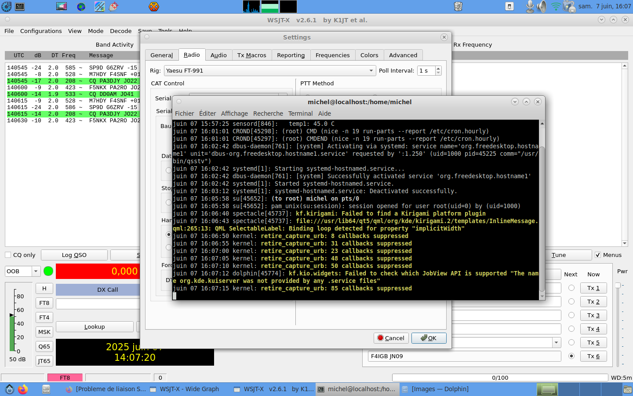
Task: Adjust the Pwr slider handle
Action: [618, 286]
